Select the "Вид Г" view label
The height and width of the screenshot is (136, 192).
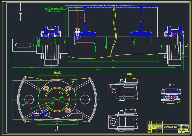(130, 74)
